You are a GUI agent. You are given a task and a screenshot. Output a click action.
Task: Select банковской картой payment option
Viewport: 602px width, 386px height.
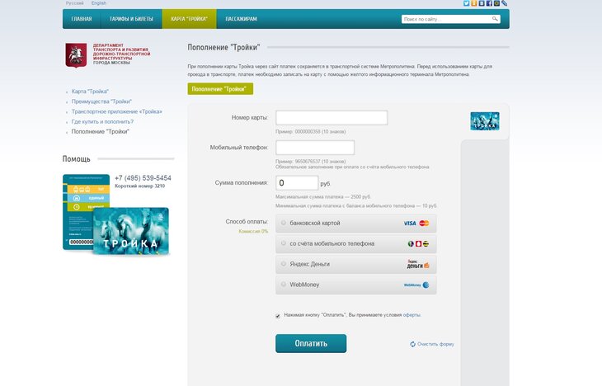[x=284, y=223]
